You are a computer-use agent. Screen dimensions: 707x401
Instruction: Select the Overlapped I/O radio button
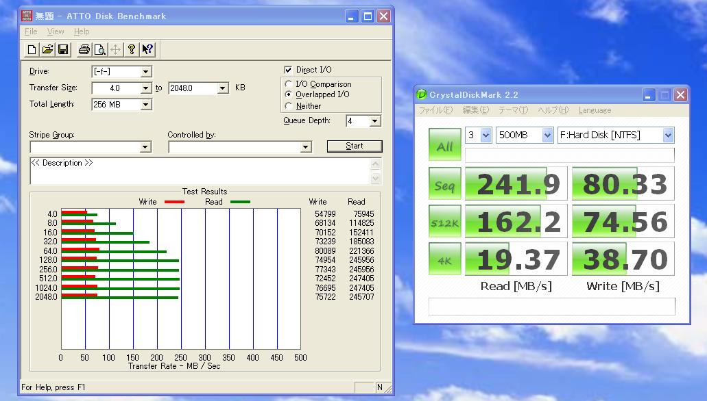coord(289,94)
